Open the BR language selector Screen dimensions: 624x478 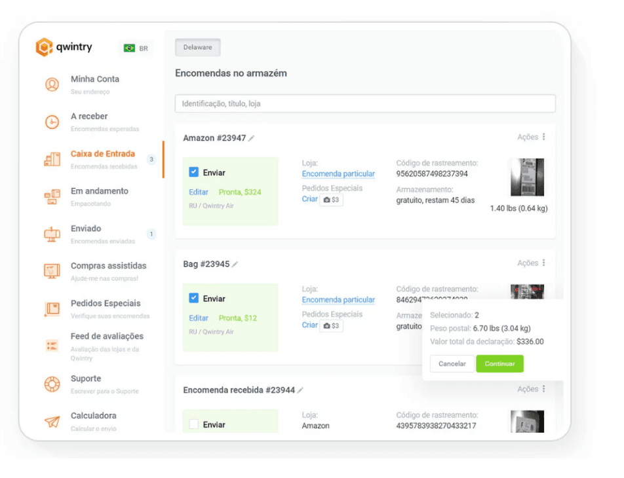pos(136,48)
